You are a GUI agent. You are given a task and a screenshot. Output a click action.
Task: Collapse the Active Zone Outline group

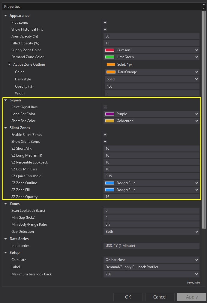pyautogui.click(x=9, y=64)
